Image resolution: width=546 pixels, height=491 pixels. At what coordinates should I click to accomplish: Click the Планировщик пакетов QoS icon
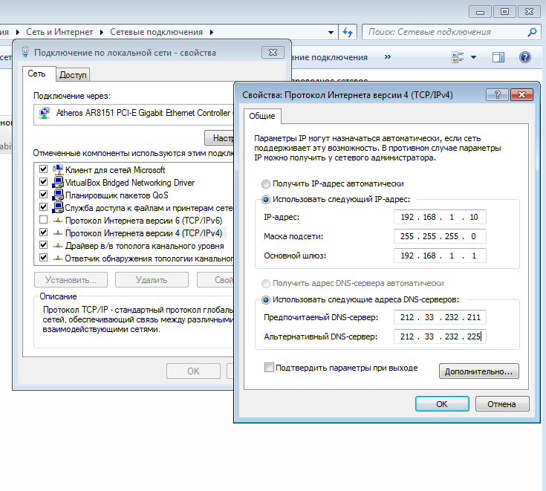tap(58, 195)
